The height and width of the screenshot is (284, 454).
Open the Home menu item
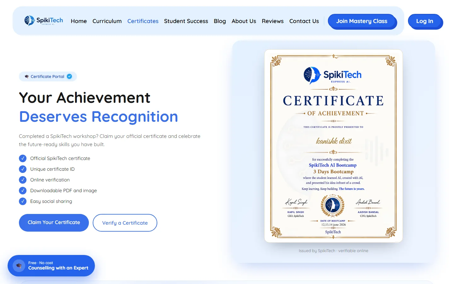[x=79, y=21]
